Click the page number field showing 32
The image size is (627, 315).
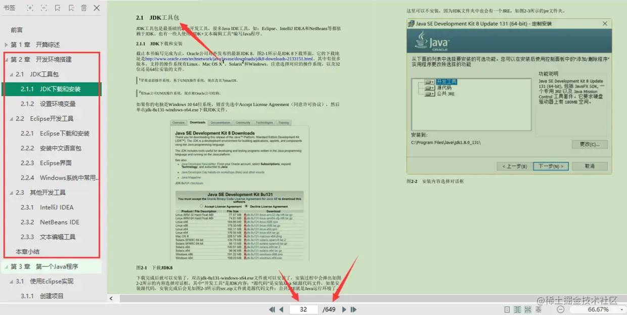[303, 309]
